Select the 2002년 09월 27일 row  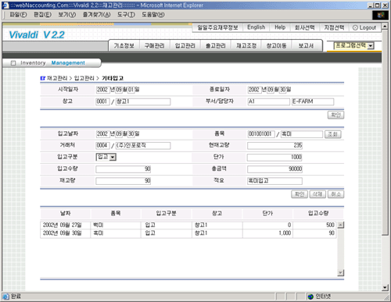(188, 225)
